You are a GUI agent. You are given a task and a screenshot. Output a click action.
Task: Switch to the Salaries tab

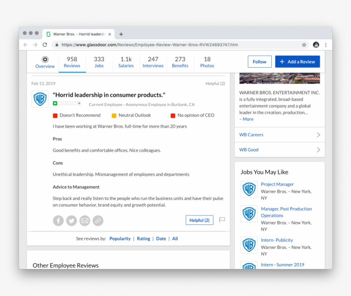coord(126,62)
